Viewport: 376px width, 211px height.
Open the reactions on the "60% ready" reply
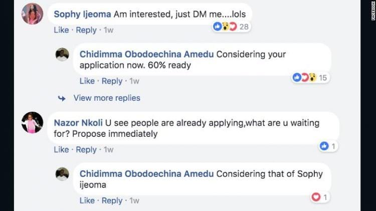310,78
